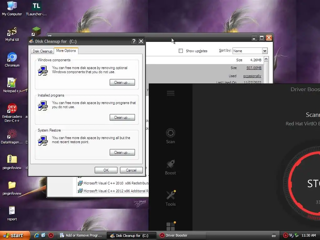Click the occasionally usage link

252,76
